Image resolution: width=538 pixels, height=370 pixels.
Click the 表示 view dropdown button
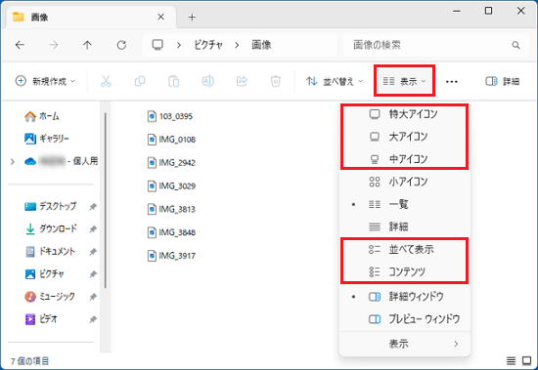405,81
